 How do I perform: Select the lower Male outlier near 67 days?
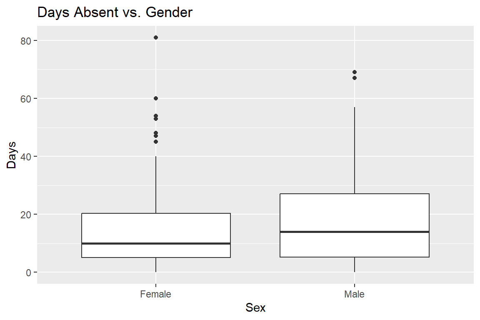tap(355, 78)
